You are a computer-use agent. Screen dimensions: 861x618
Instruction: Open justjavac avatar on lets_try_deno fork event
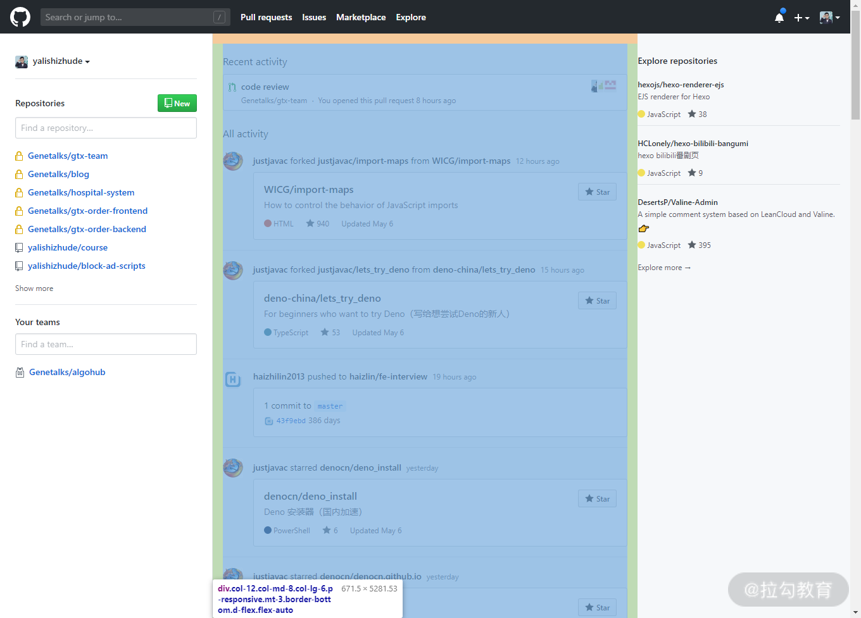click(x=233, y=269)
